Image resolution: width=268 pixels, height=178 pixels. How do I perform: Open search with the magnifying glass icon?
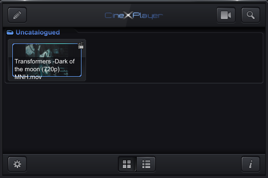coord(251,15)
